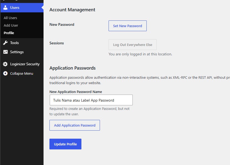
Task: Click the Update Profile button
Action: [65, 144]
